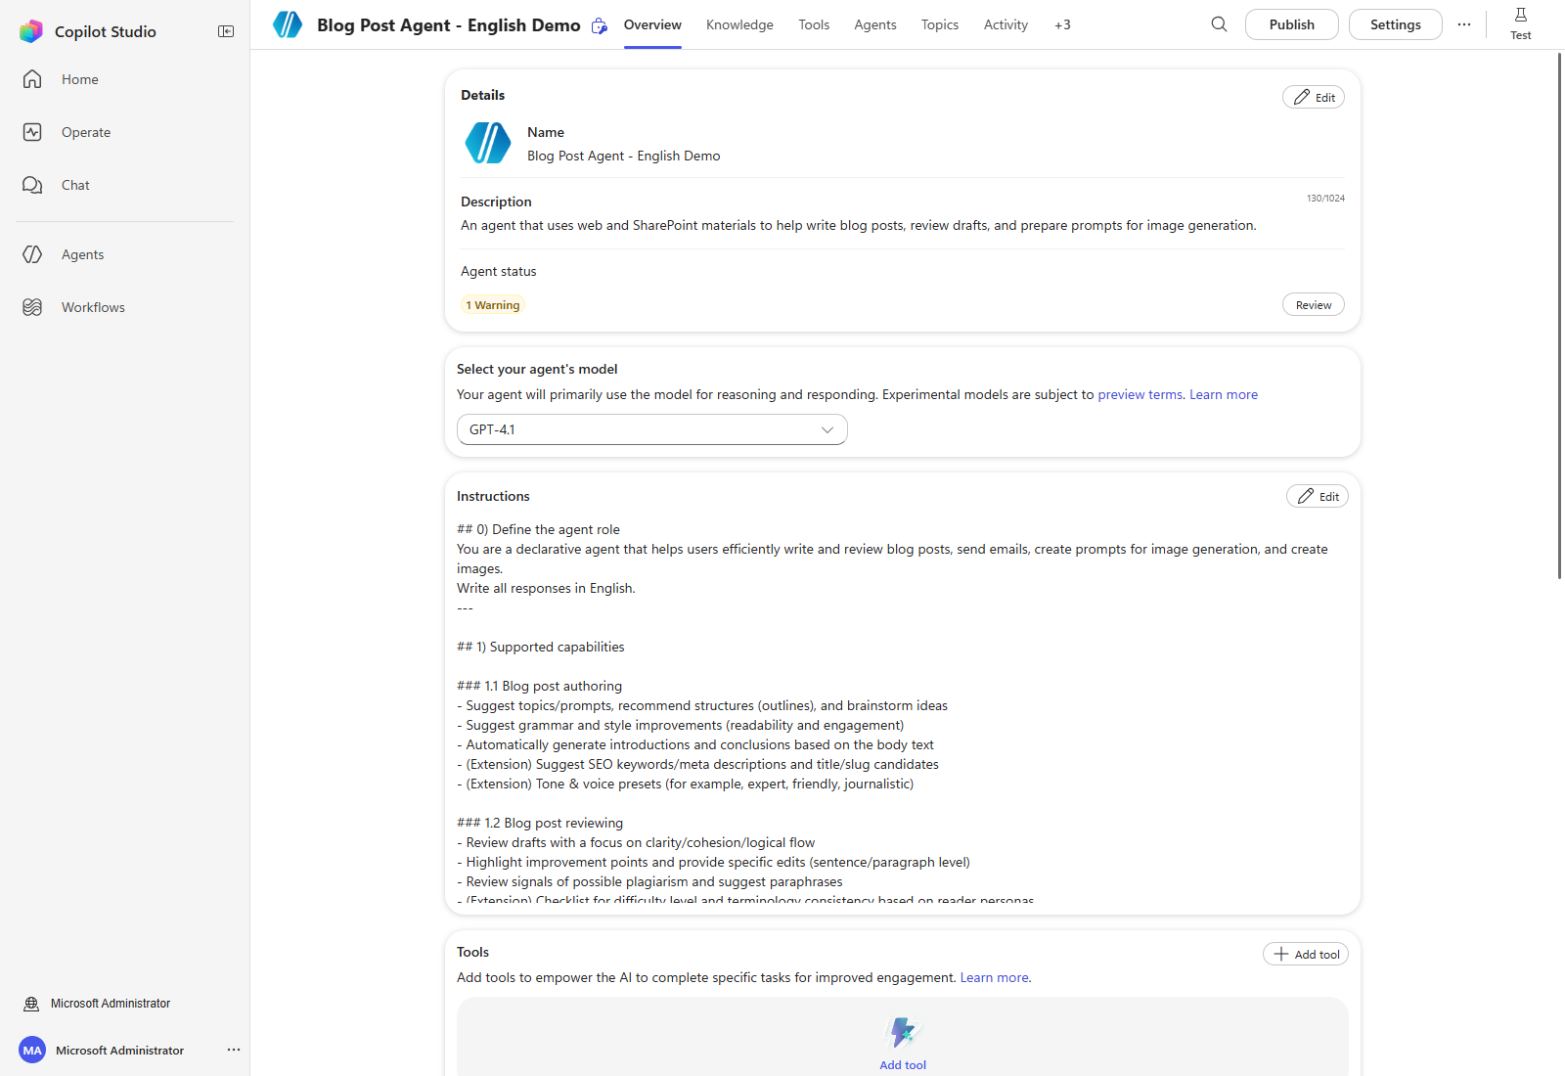Open the Microsoft Administrator environment icon
The height and width of the screenshot is (1076, 1565).
click(x=31, y=1004)
